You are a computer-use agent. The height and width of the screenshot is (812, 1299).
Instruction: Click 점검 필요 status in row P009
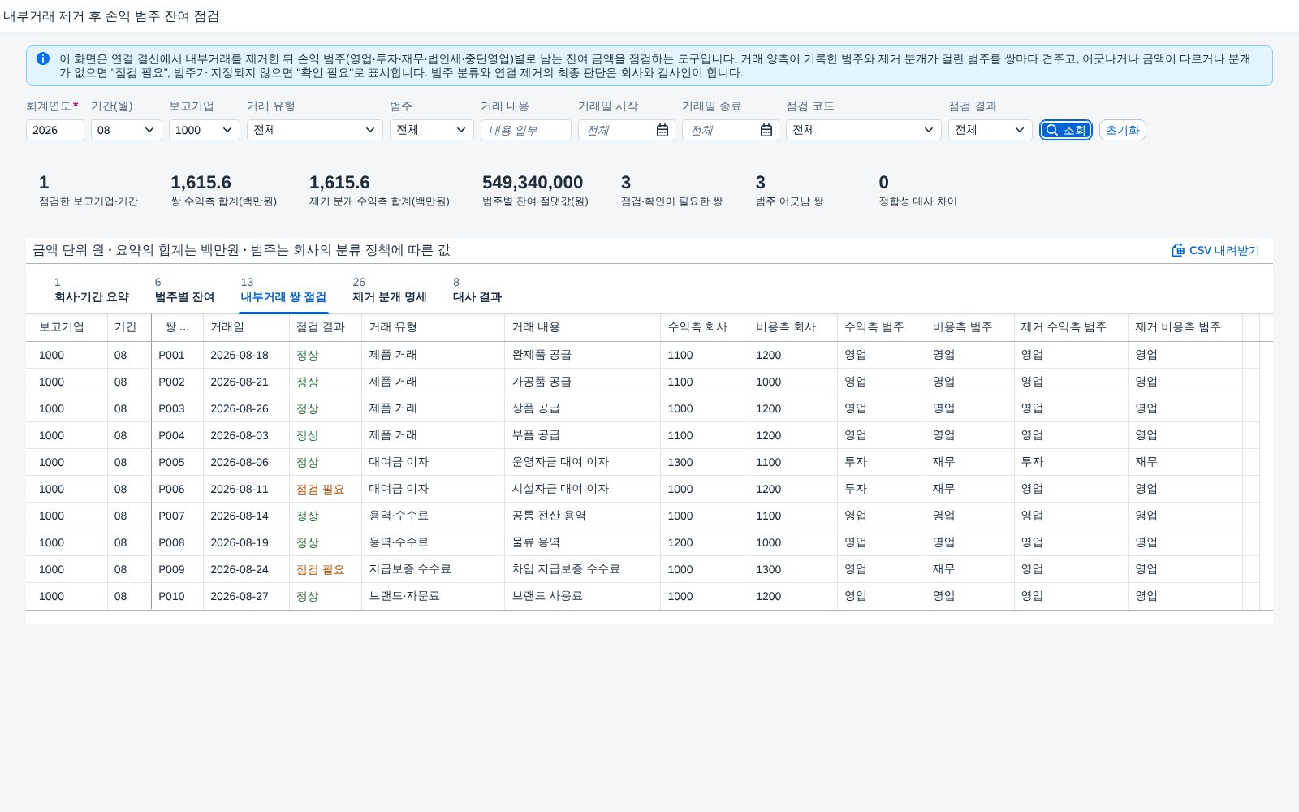(320, 569)
